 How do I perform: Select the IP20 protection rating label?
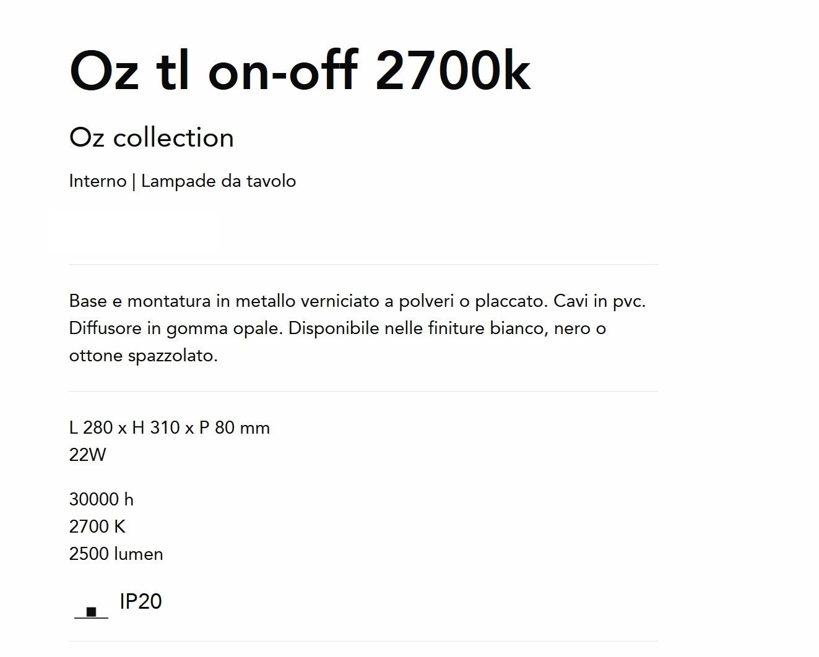141,601
